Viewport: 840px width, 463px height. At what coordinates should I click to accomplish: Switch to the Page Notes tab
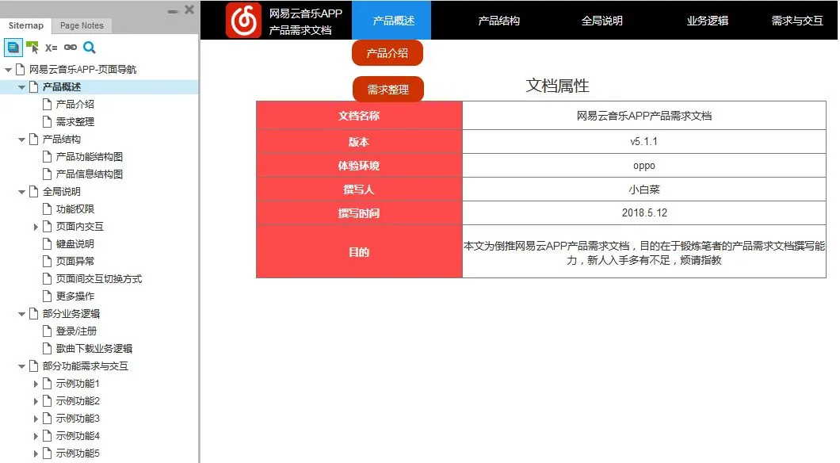click(82, 25)
